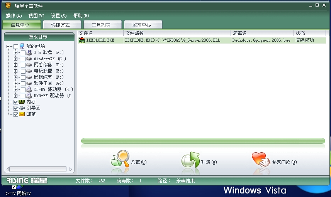The width and height of the screenshot is (331, 197).
Task: Check the DVD-RW 驱动器 (I:) checkbox
Action: click(23, 96)
